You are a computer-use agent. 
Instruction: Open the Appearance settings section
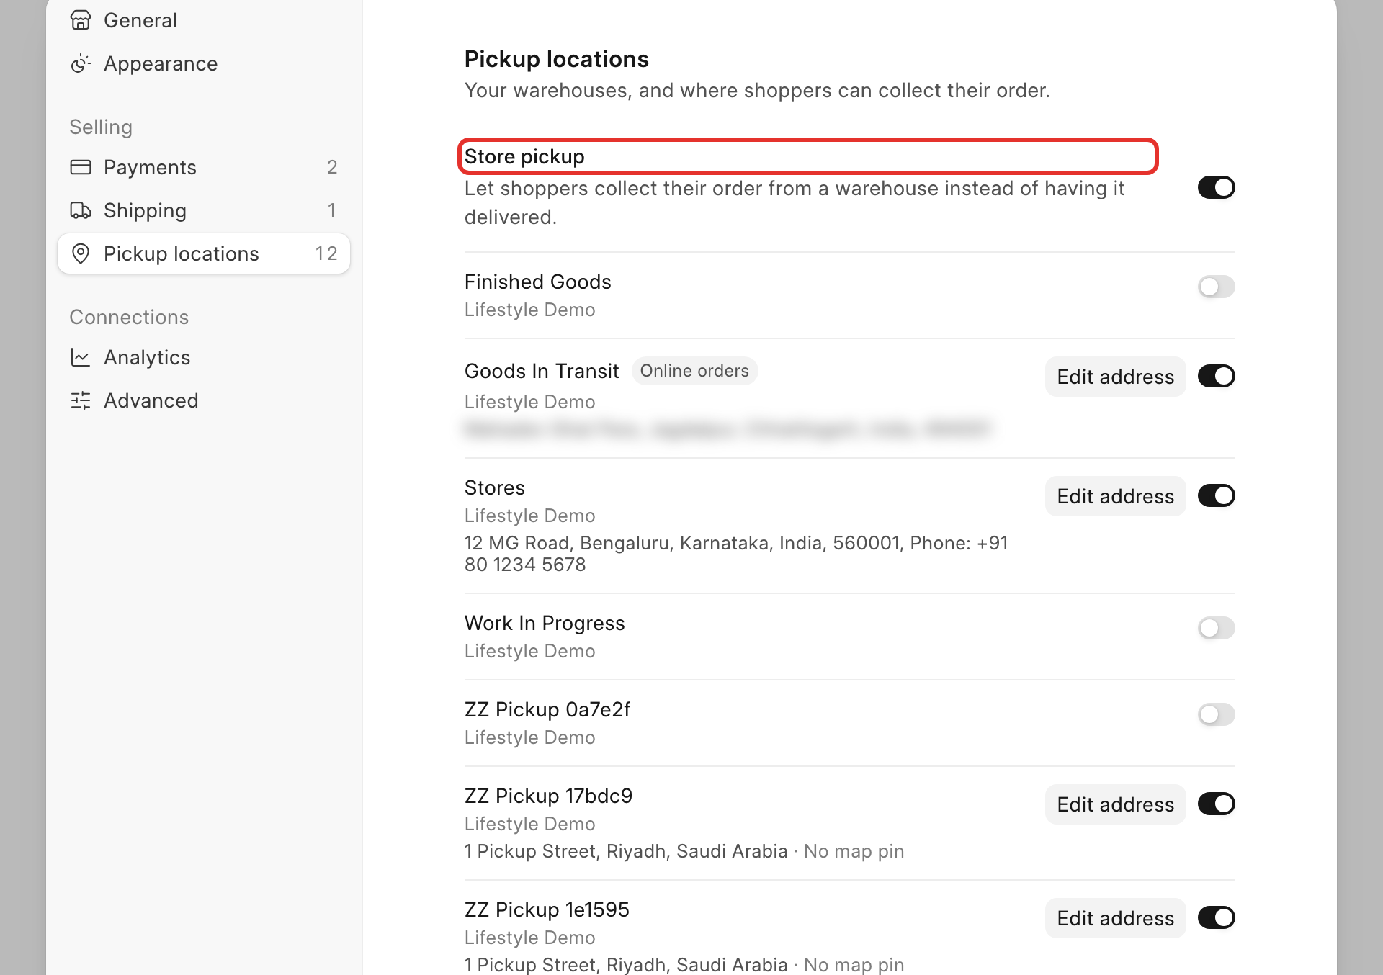204,63
